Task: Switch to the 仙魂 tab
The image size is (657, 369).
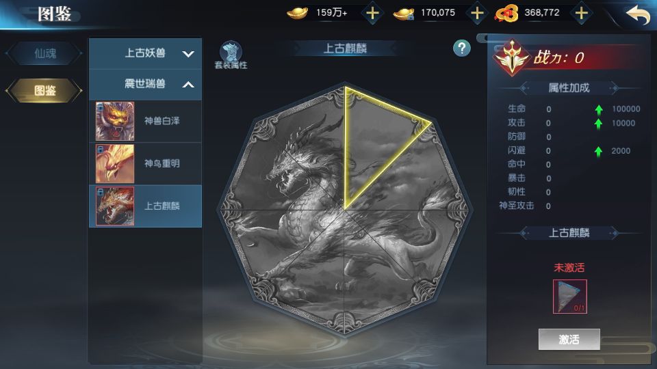Action: point(44,53)
